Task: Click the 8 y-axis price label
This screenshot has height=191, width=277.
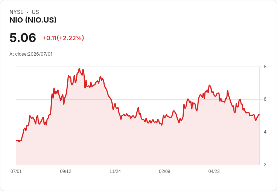Action: pyautogui.click(x=265, y=67)
